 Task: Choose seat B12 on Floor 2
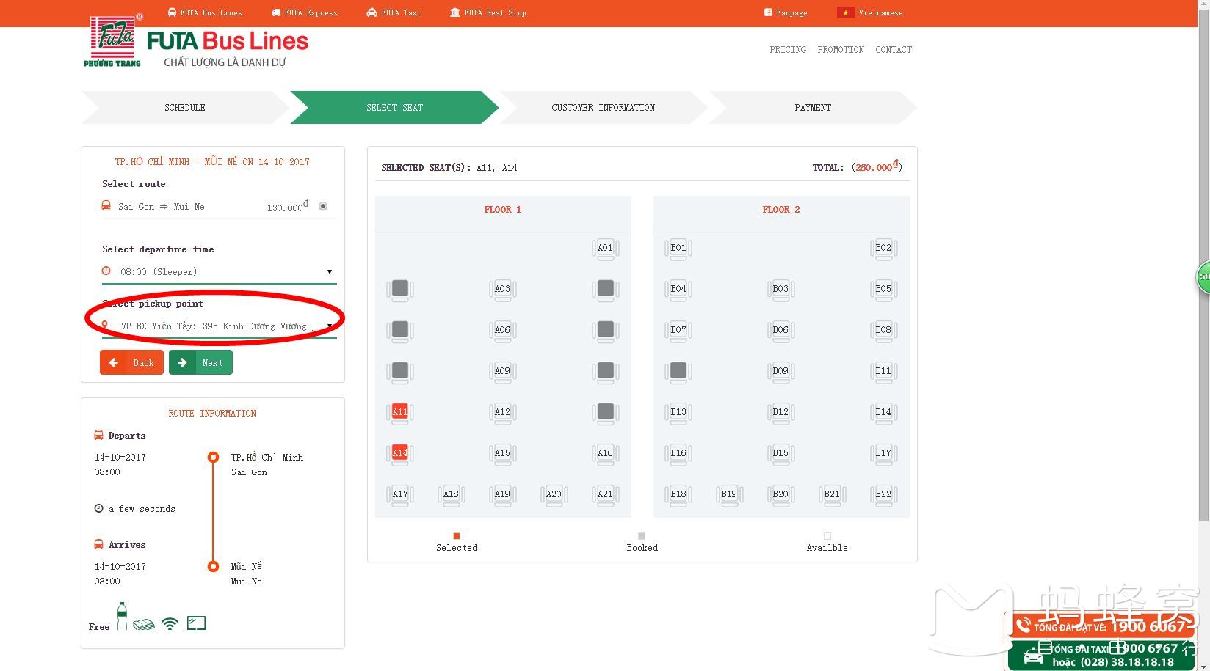tap(780, 412)
